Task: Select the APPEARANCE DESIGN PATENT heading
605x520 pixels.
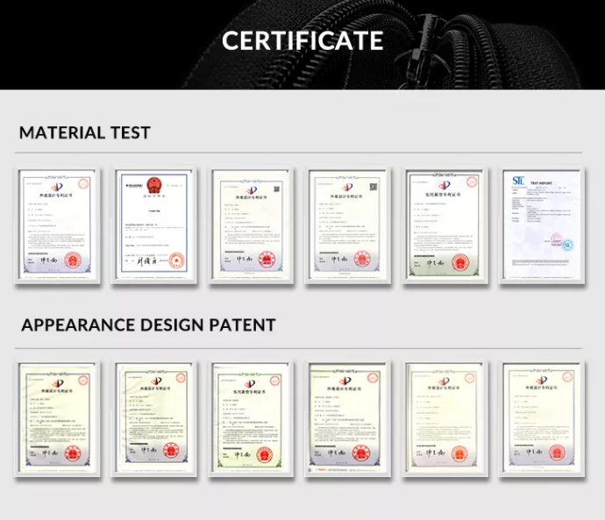Action: pyautogui.click(x=148, y=324)
